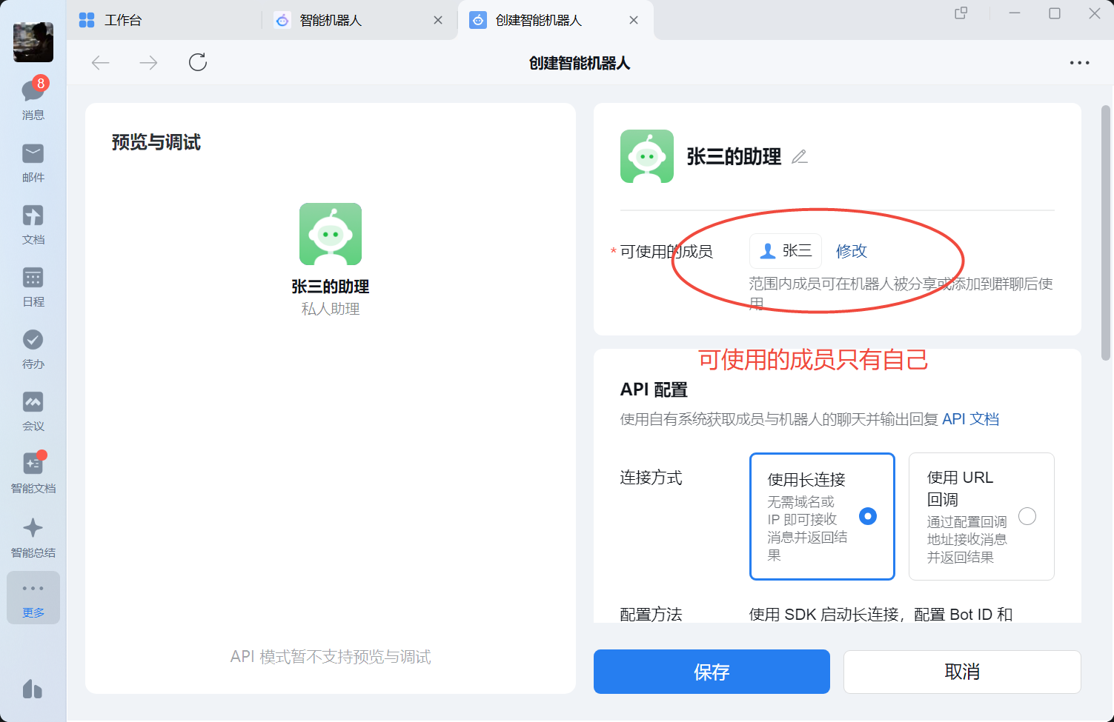Click the 私人助理 text under the preview avatar
Screen dimensions: 1114x722
(x=331, y=309)
